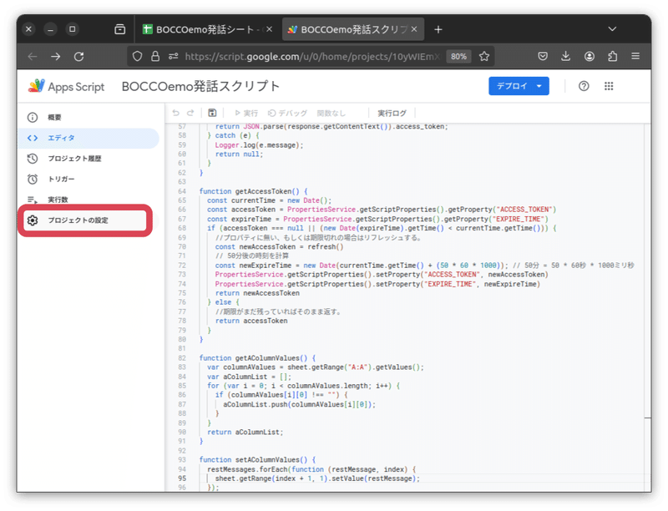Open the Google apps grid icon
This screenshot has height=511, width=668.
pos(609,86)
